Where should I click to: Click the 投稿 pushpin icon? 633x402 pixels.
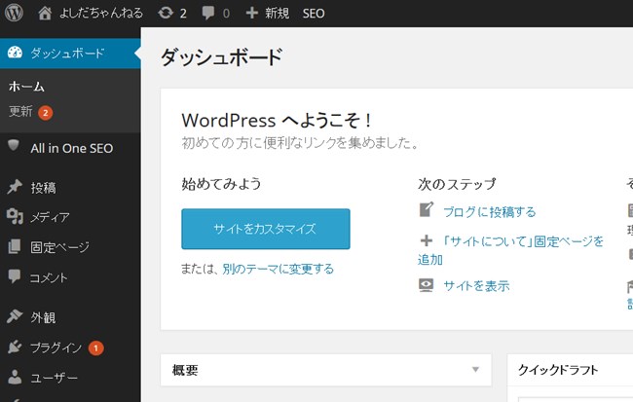point(15,187)
